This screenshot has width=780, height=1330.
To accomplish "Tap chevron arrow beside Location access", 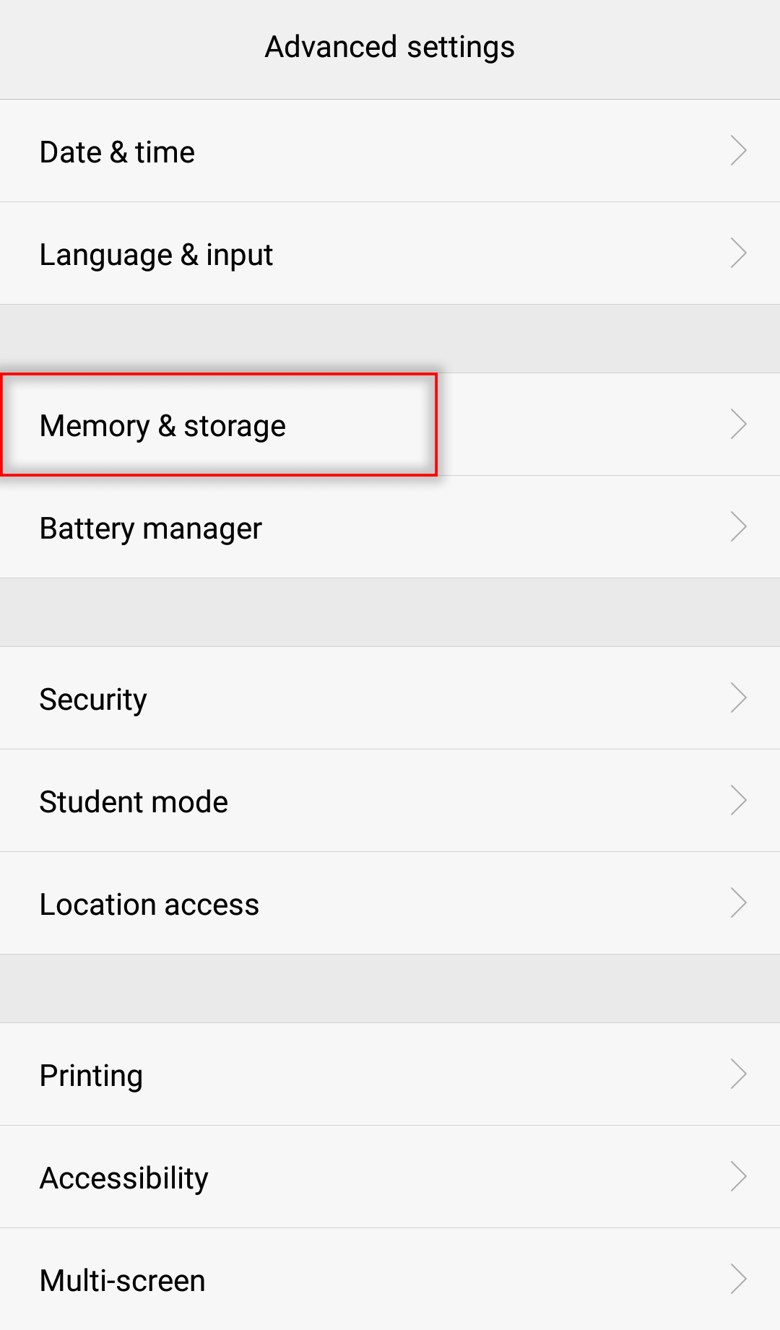I will pyautogui.click(x=738, y=903).
